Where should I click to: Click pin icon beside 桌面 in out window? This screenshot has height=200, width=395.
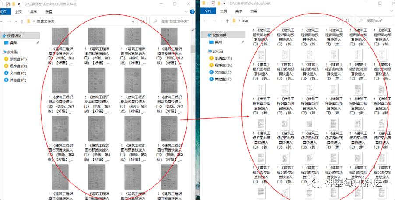click(x=243, y=42)
